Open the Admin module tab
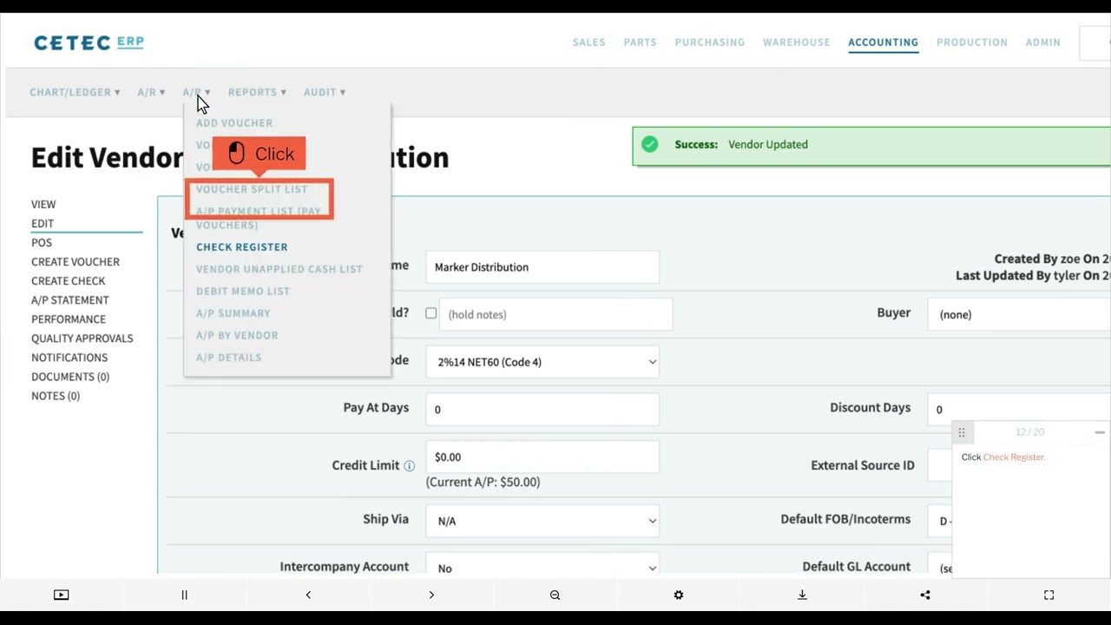 click(1042, 42)
